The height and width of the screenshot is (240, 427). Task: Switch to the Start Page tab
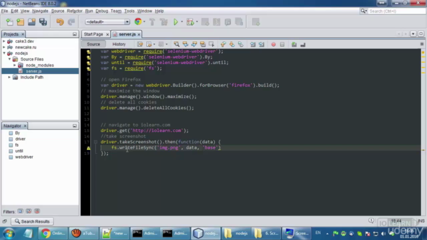(93, 34)
